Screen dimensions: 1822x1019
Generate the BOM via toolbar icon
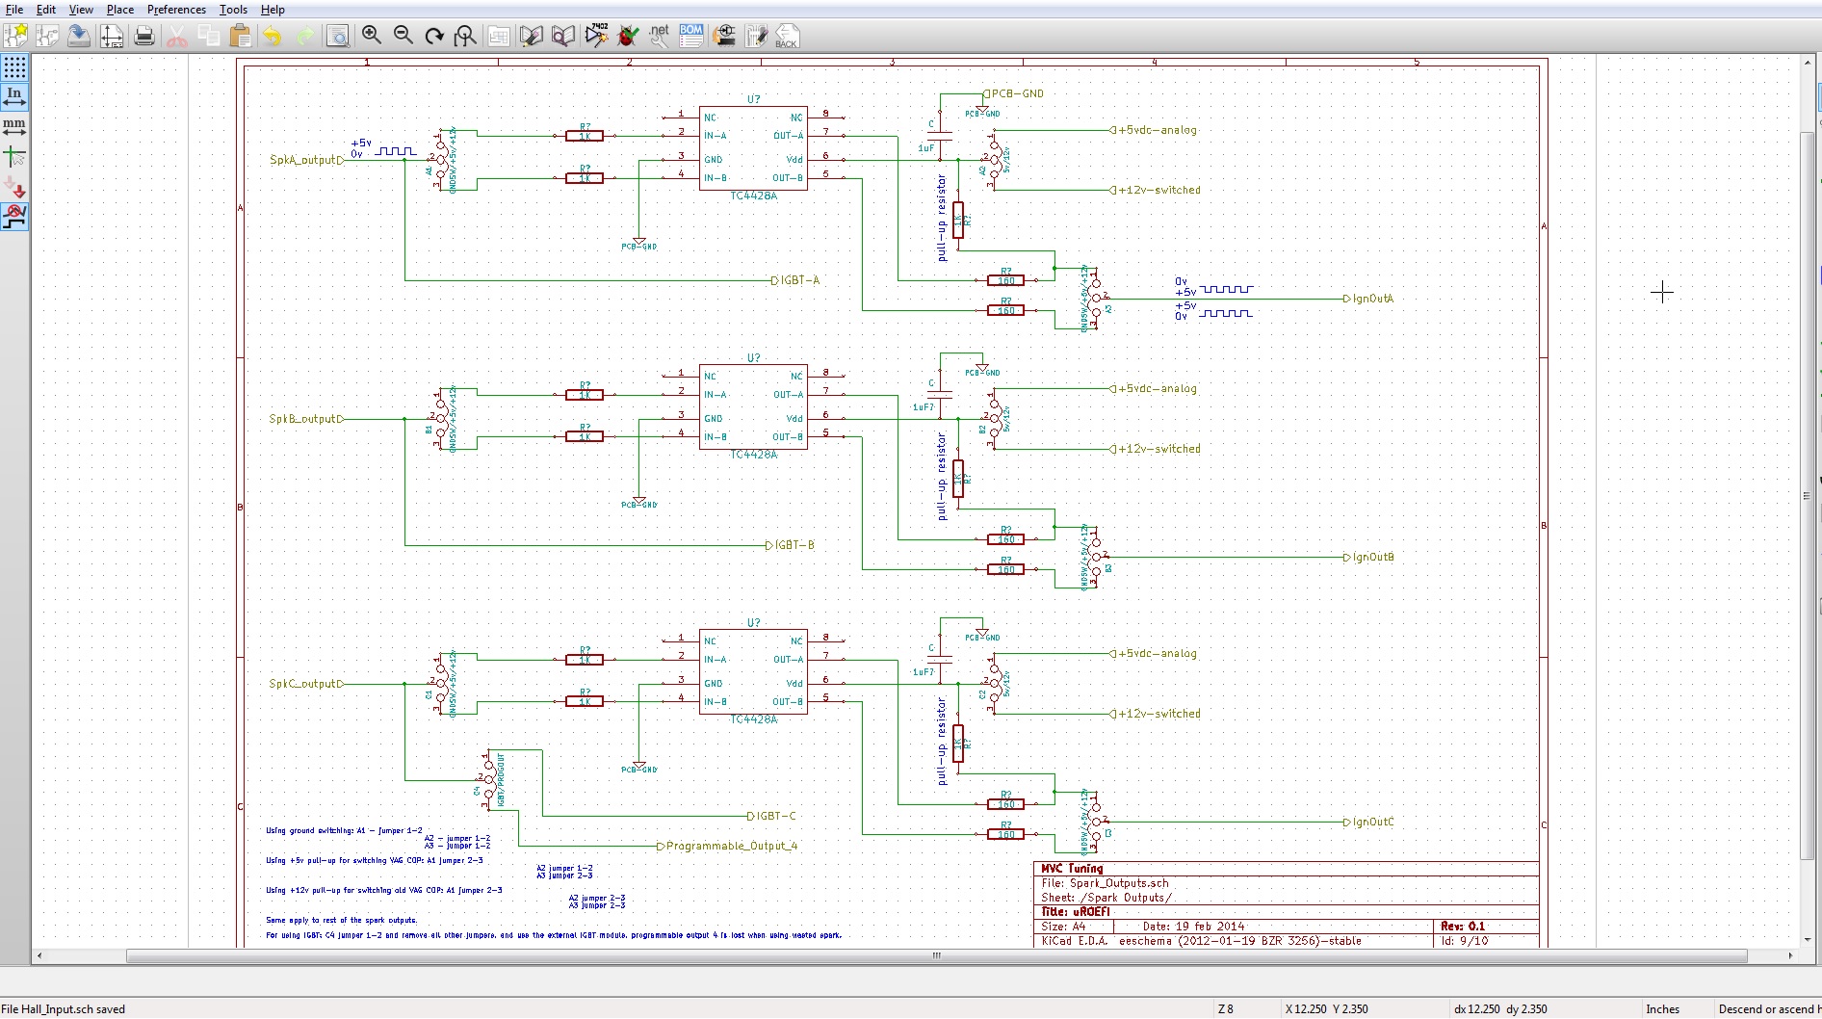691,37
